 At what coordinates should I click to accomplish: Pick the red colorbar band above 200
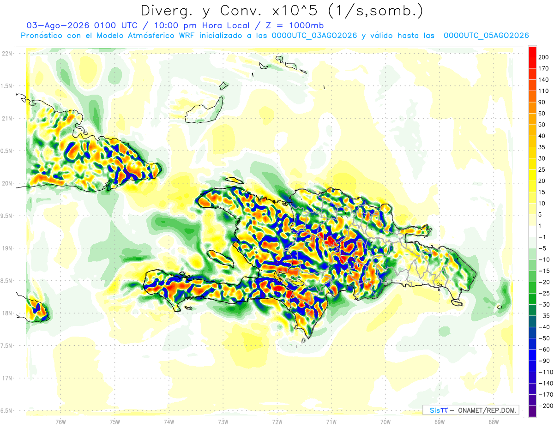point(532,52)
